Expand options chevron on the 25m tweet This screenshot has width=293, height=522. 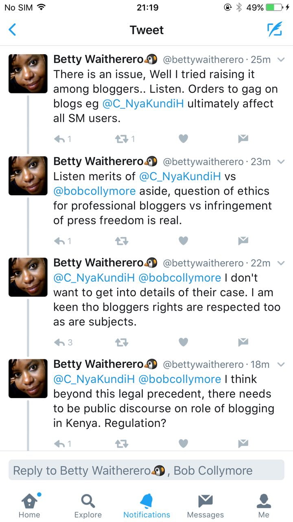pyautogui.click(x=280, y=60)
